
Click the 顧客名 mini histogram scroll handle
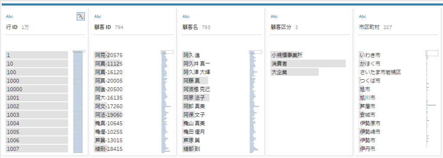(255, 52)
